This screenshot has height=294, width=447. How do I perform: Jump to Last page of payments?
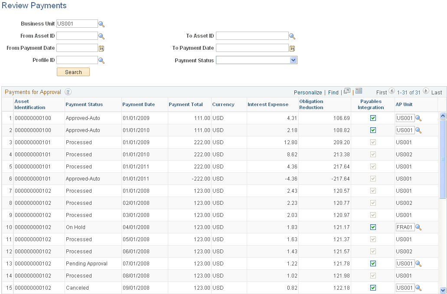tap(437, 92)
